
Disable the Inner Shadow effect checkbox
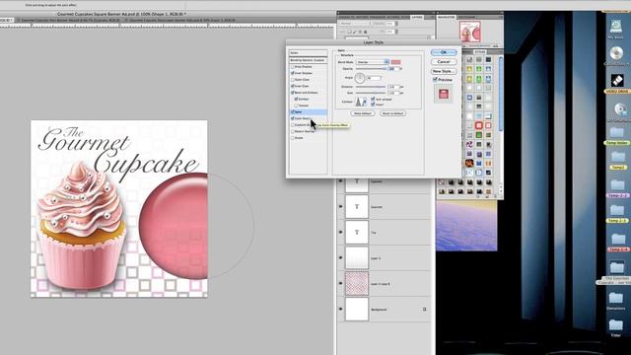pyautogui.click(x=293, y=73)
